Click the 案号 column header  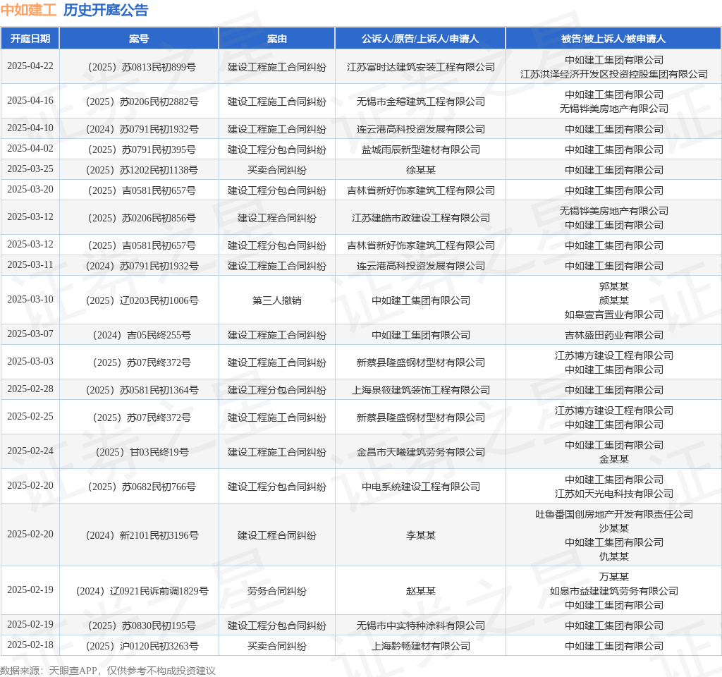click(139, 39)
